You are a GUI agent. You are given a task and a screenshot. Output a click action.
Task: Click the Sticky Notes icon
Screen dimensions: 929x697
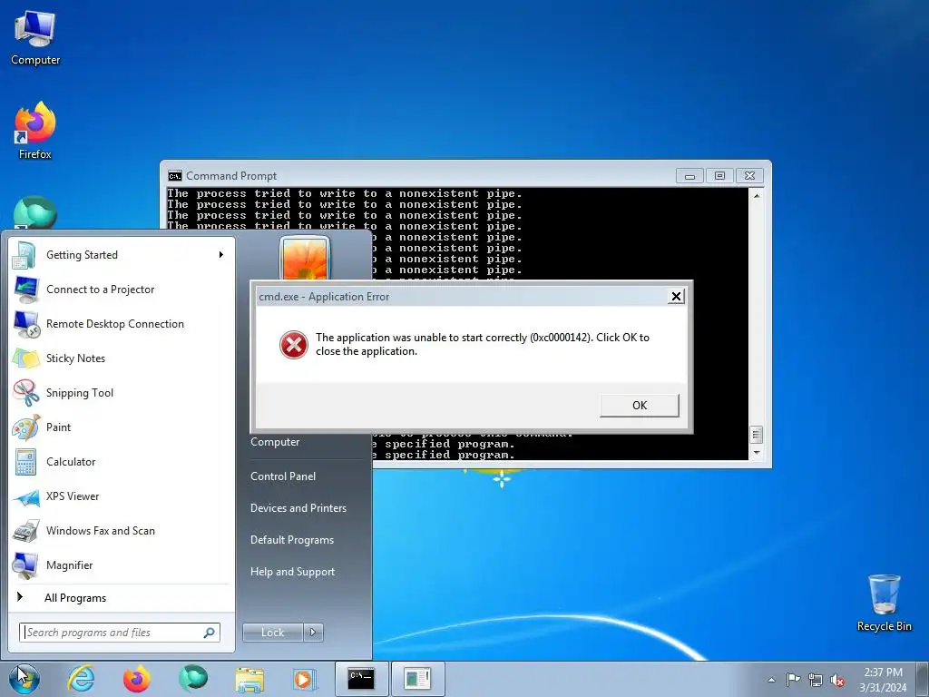point(26,358)
